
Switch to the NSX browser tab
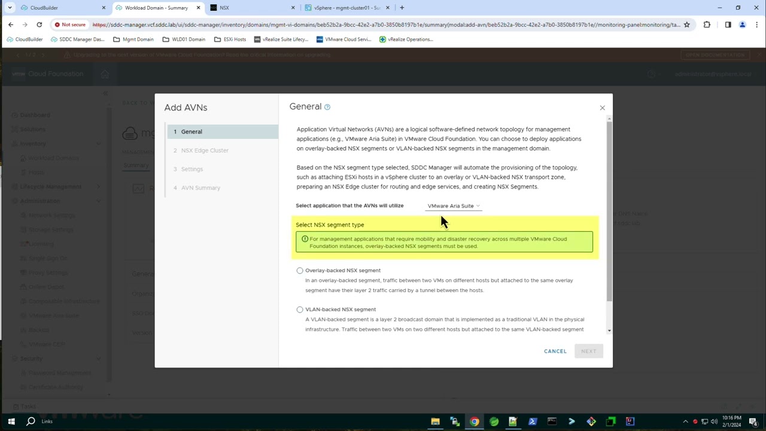[x=251, y=8]
